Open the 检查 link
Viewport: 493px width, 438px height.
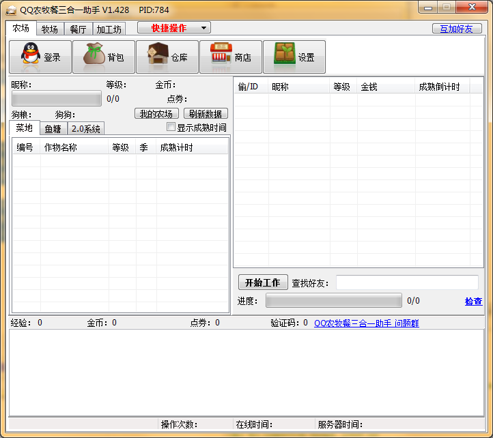point(473,301)
